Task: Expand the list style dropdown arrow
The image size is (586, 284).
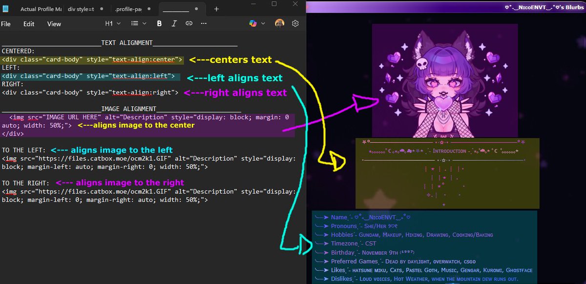Action: 145,23
